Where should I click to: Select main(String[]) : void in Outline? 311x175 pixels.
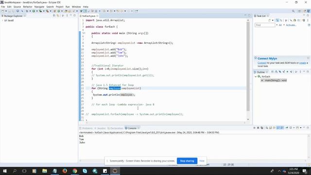[x=274, y=80]
